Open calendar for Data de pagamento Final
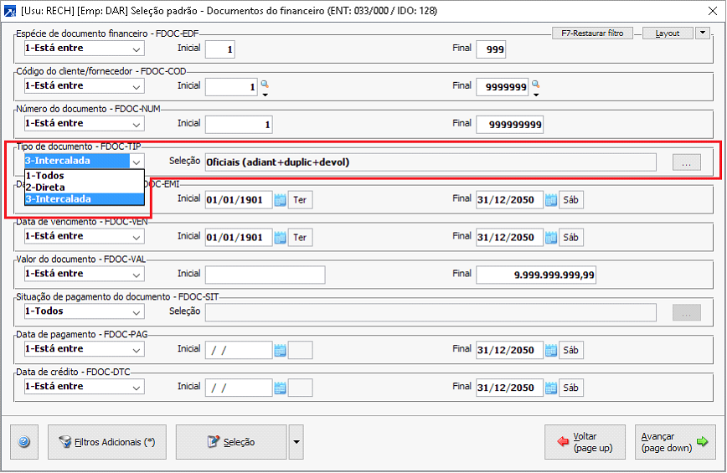The width and height of the screenshot is (727, 473). [551, 350]
